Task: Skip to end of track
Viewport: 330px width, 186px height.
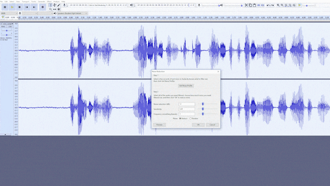Action: 34,7
